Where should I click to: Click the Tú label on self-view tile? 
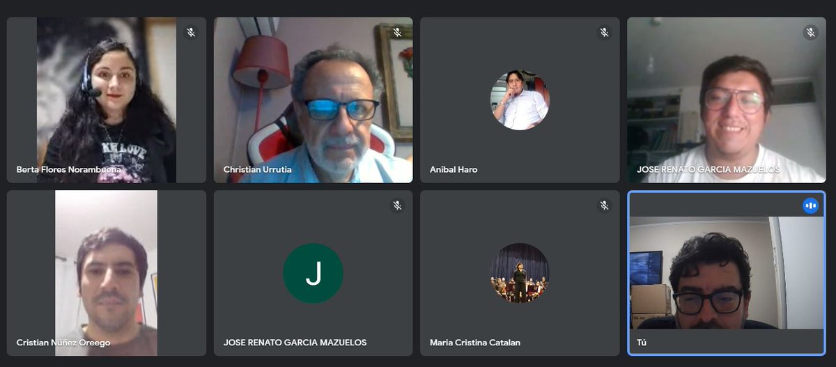click(642, 343)
